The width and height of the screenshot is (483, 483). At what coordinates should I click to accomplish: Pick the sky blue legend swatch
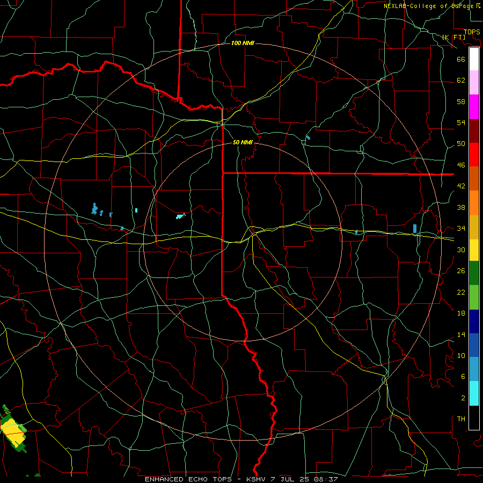[x=474, y=369]
